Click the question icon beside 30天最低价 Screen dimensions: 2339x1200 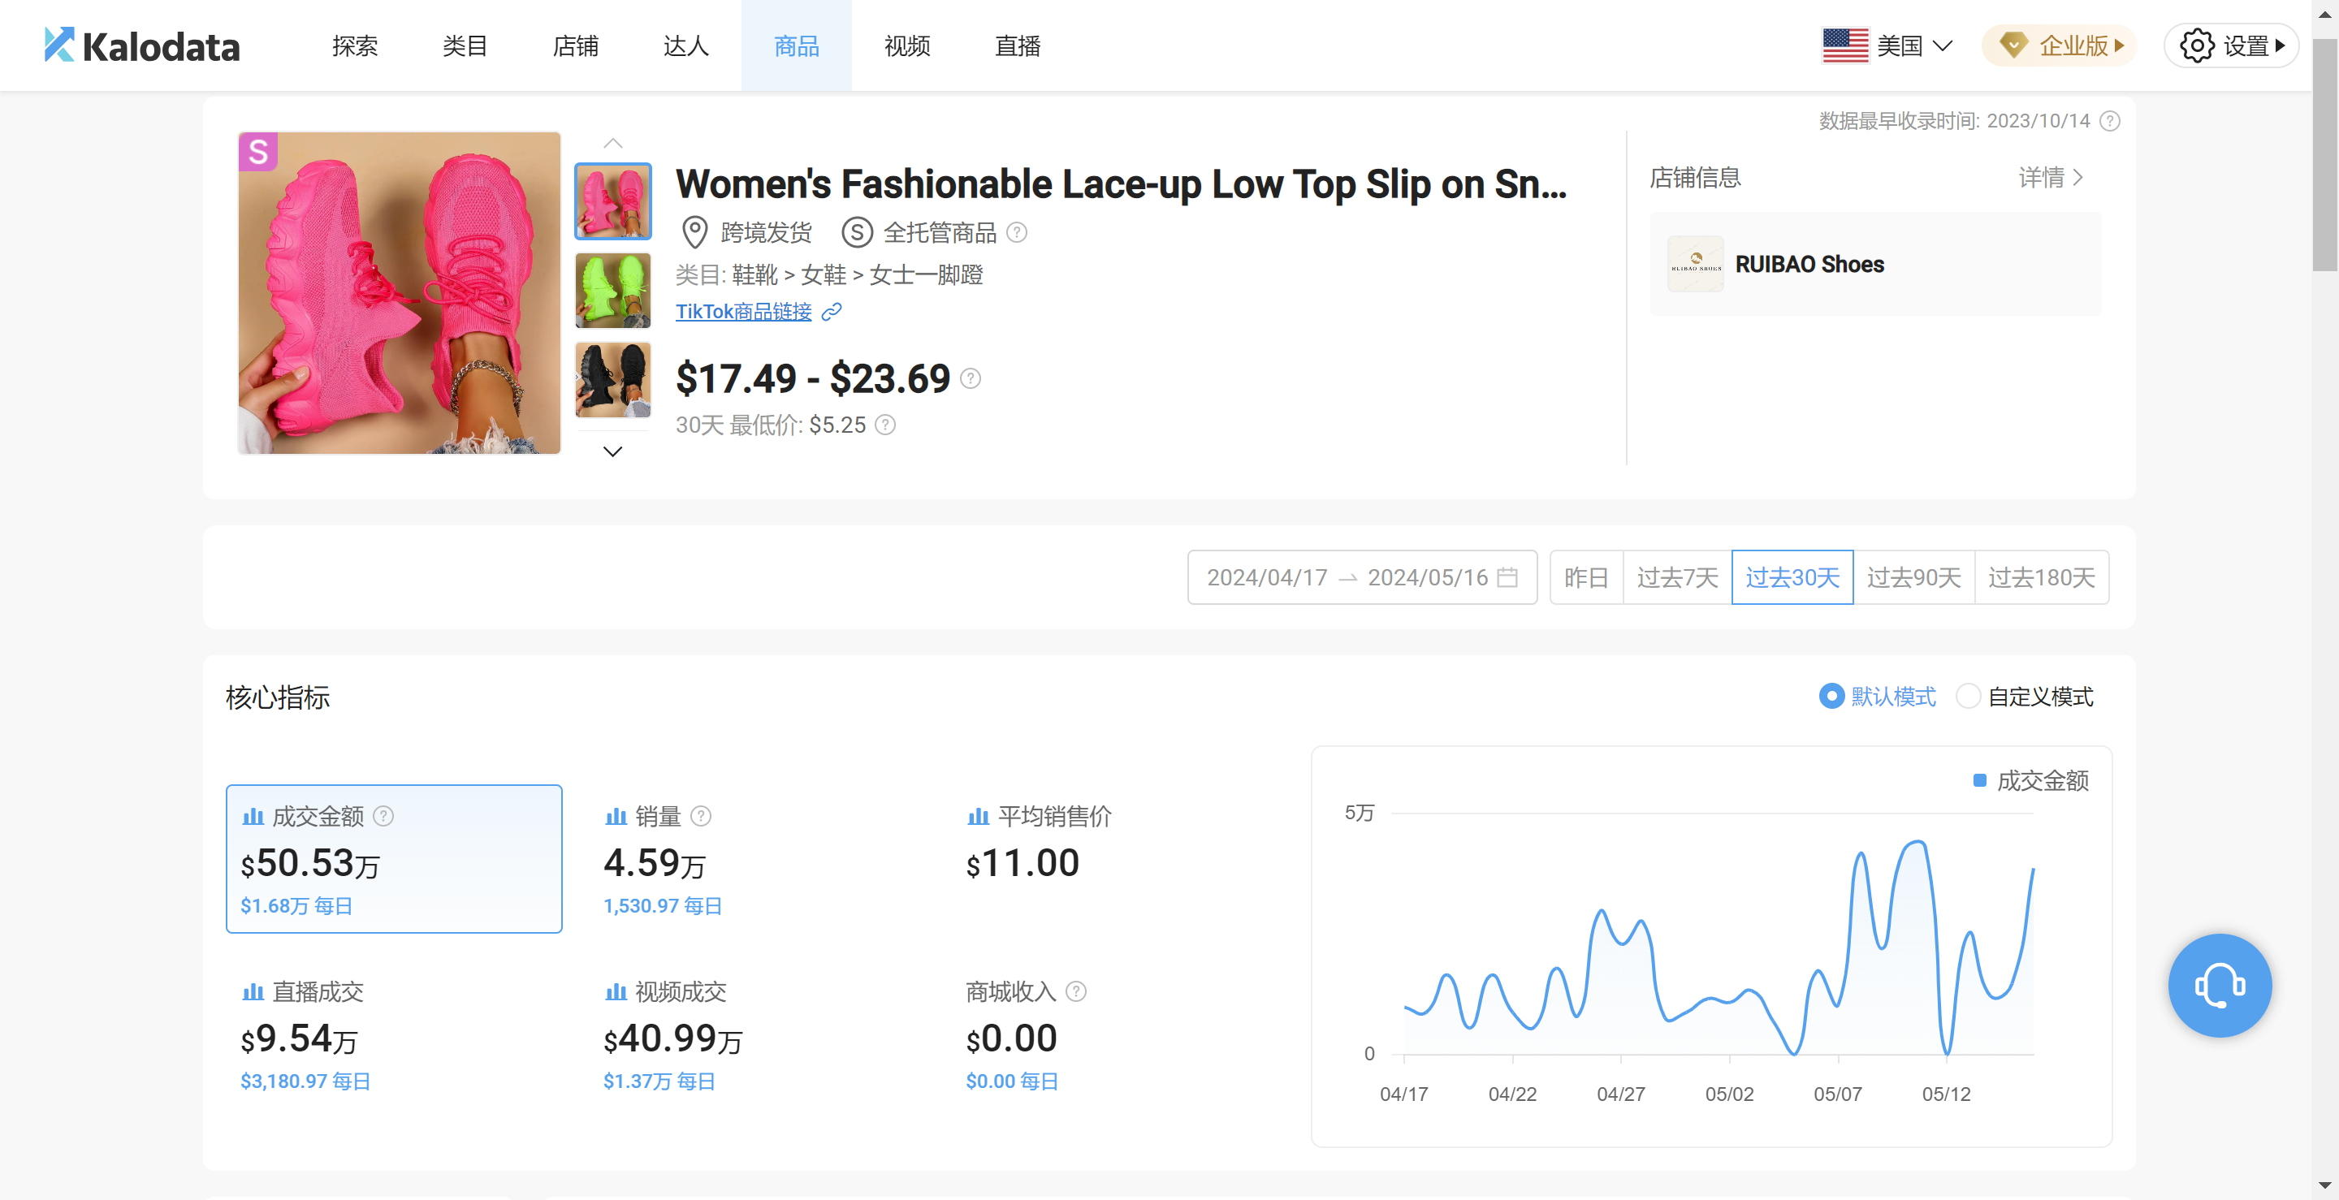tap(885, 425)
